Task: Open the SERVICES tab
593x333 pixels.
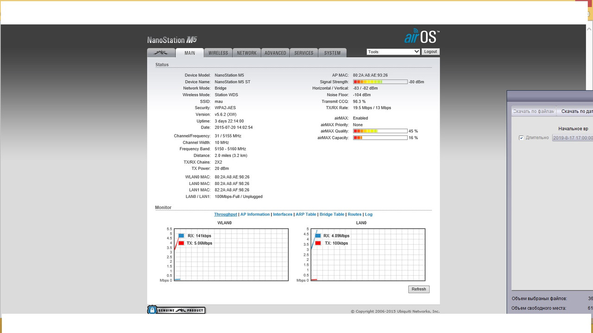Action: [x=304, y=53]
